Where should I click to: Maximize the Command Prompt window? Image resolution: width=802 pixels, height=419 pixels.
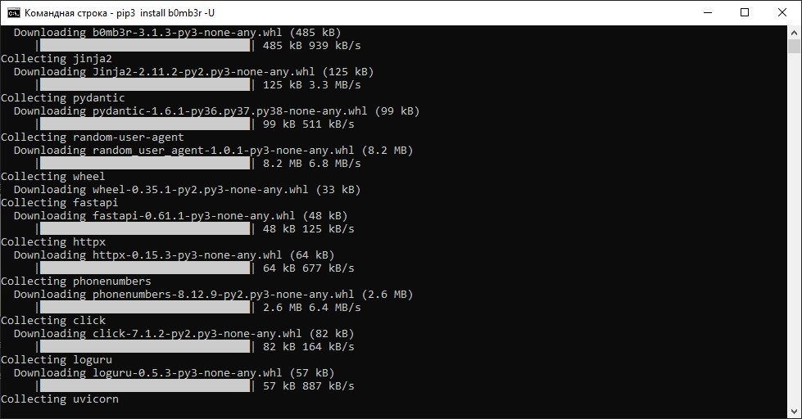tap(745, 12)
